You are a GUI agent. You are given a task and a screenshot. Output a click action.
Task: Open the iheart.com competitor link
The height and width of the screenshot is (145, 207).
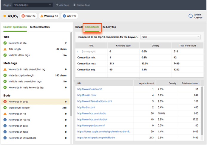pyautogui.click(x=89, y=89)
